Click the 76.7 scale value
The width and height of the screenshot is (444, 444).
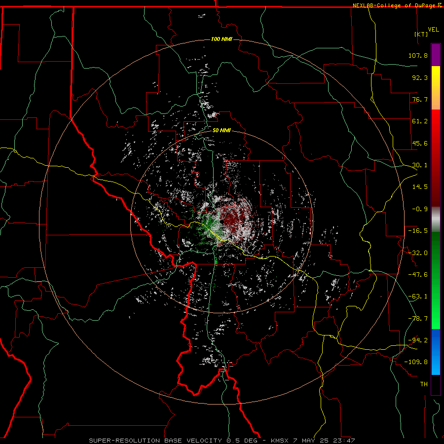pyautogui.click(x=420, y=99)
